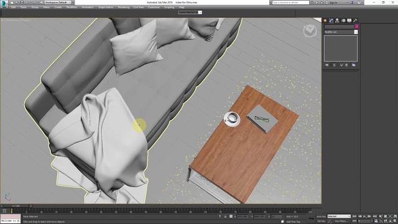Image resolution: width=398 pixels, height=224 pixels.
Task: Select the Zoom viewport tool
Action: coord(381,217)
